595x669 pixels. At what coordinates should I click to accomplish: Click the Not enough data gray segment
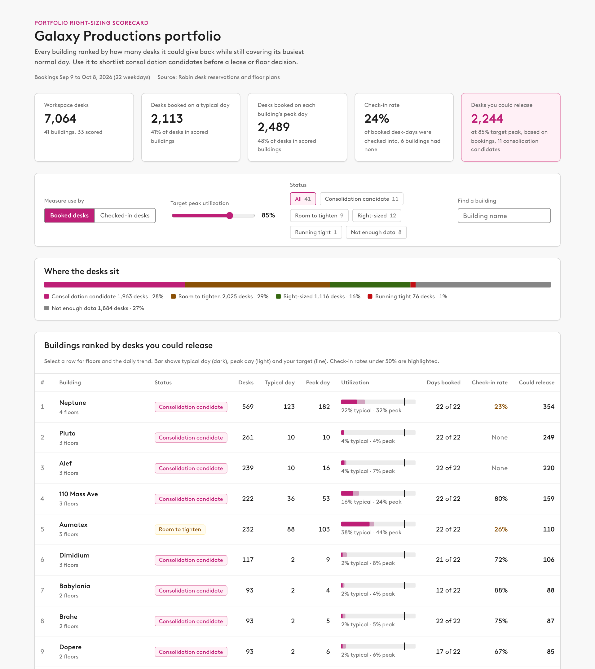click(x=483, y=285)
